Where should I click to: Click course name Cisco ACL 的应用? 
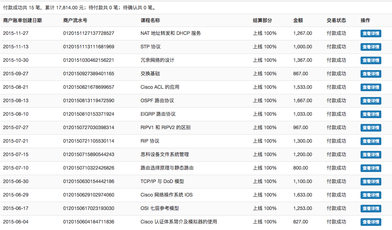click(160, 87)
